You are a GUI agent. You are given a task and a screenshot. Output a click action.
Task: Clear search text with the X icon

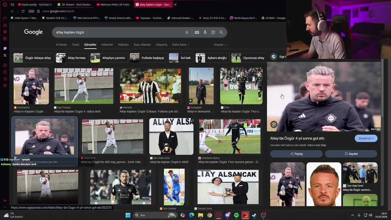[x=187, y=32]
